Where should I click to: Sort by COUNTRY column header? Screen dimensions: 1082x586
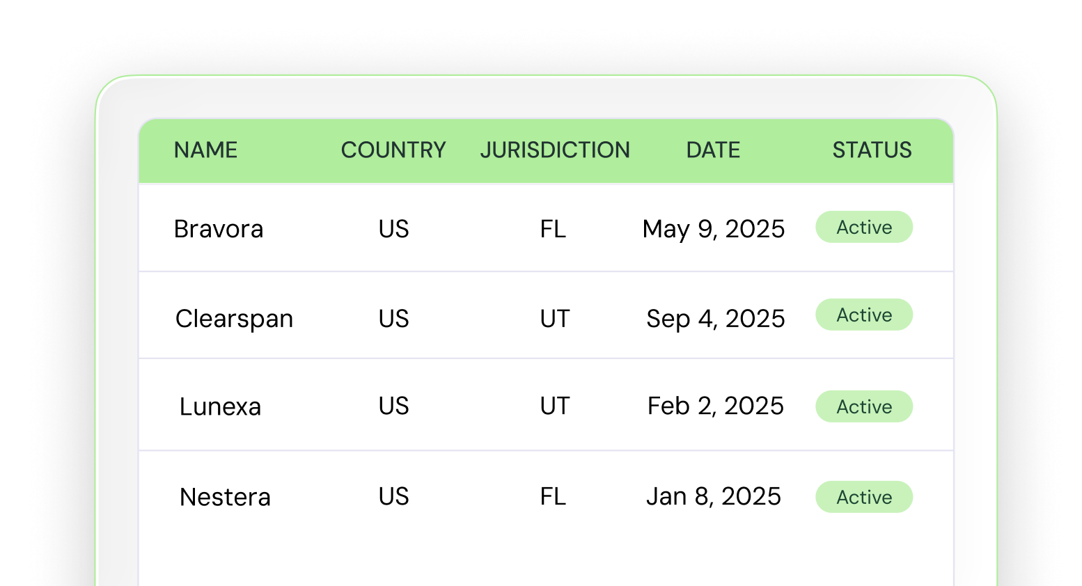click(393, 150)
